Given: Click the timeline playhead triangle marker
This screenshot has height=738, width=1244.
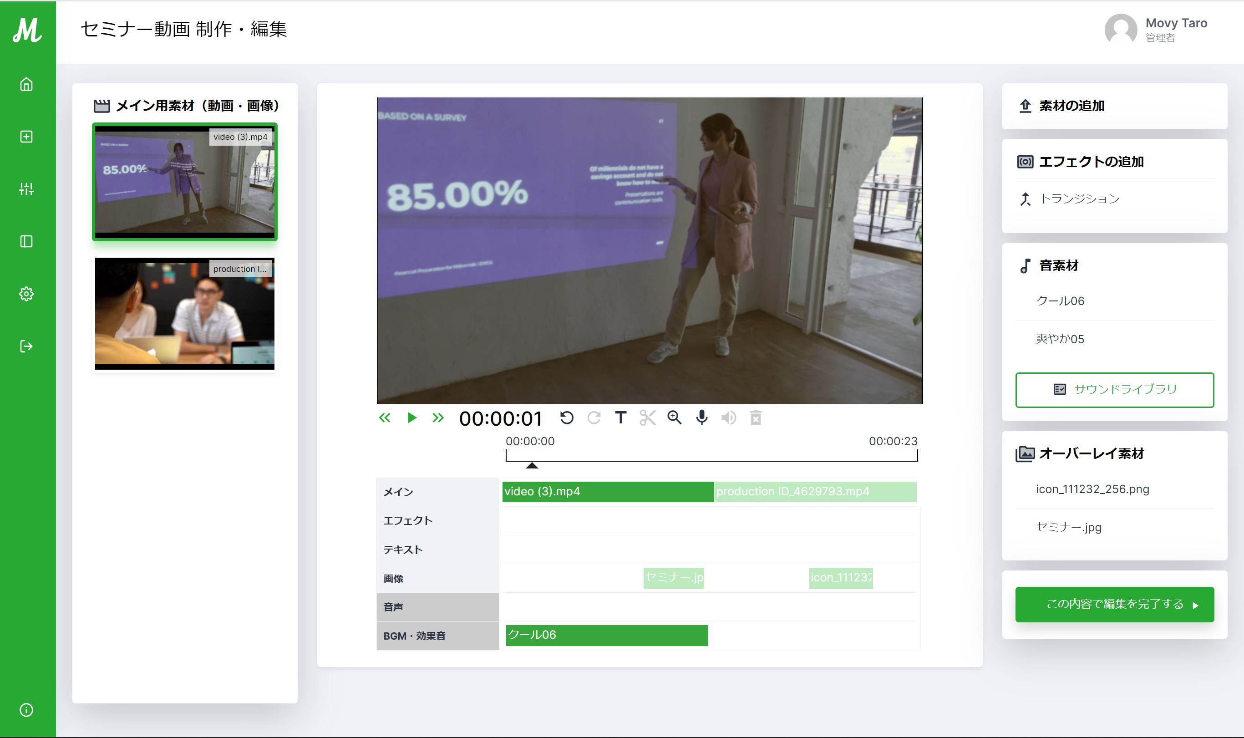Looking at the screenshot, I should 532,465.
